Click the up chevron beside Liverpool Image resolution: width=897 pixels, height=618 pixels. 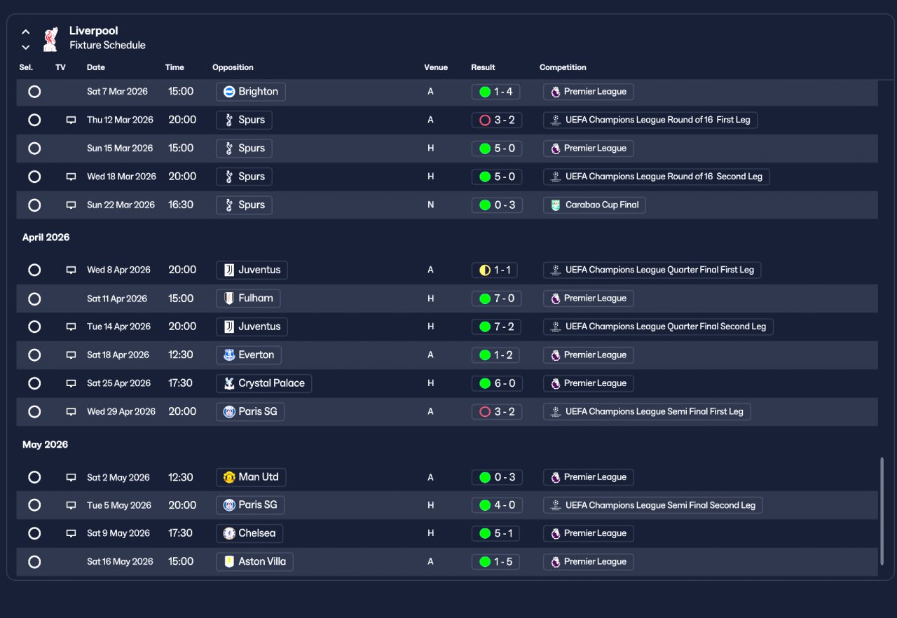[26, 32]
